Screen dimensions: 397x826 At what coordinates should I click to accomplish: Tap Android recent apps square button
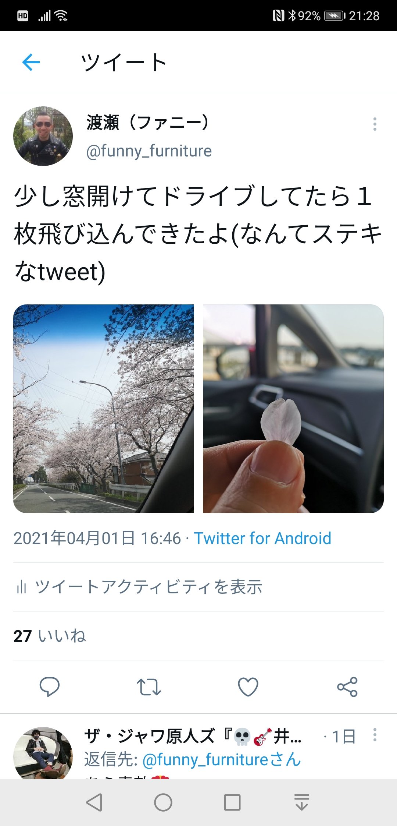coord(232,802)
